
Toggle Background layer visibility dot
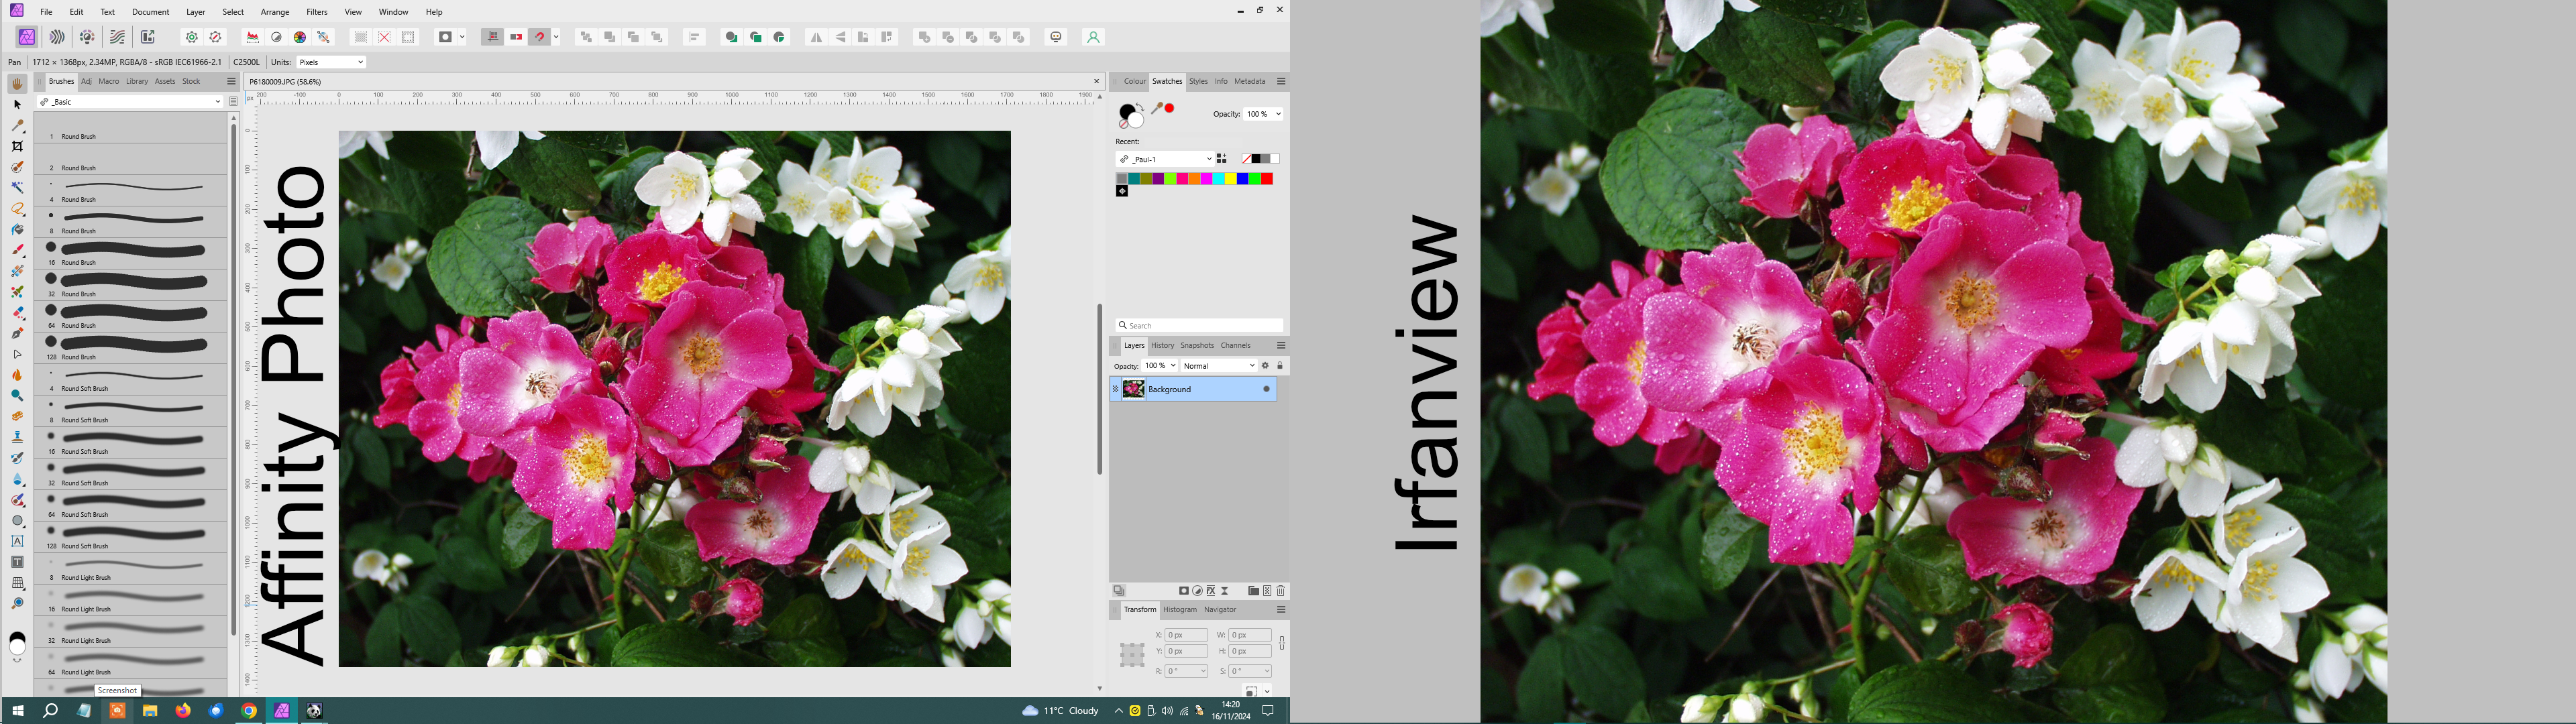[x=1266, y=389]
